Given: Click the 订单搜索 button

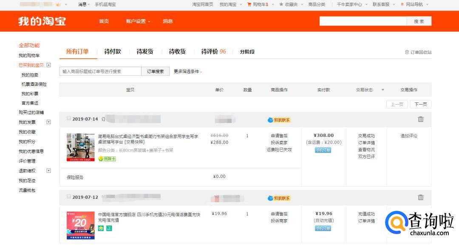Looking at the screenshot, I should (x=155, y=71).
